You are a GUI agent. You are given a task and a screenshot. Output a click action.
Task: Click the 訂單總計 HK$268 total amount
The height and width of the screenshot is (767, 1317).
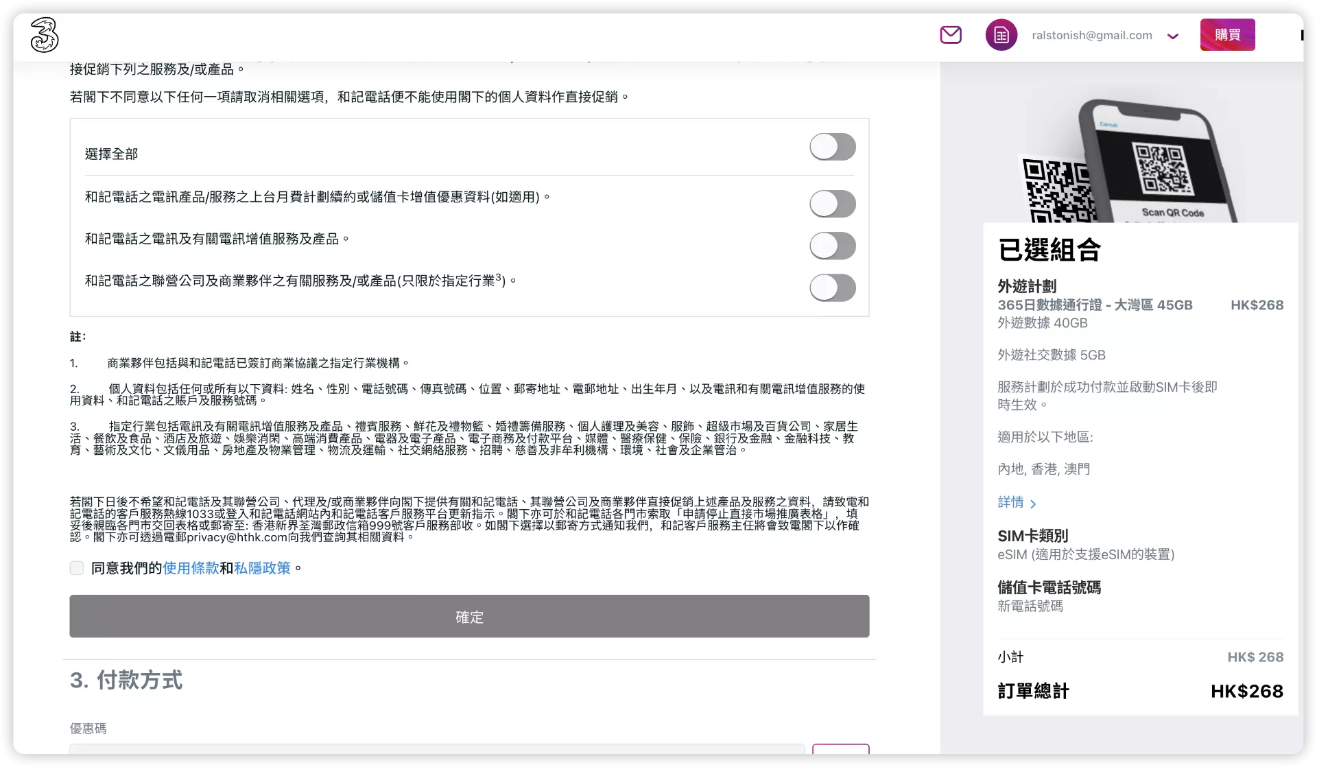point(1247,691)
